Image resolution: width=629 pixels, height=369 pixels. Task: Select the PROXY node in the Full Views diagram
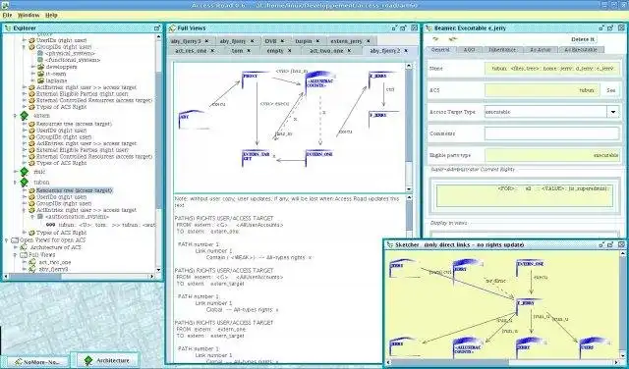point(256,79)
